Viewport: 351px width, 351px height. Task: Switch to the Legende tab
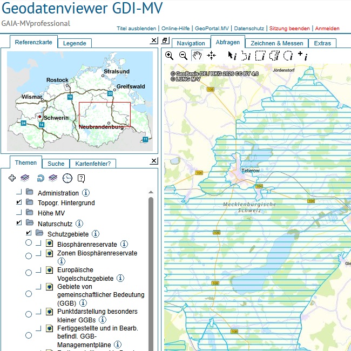pos(75,43)
